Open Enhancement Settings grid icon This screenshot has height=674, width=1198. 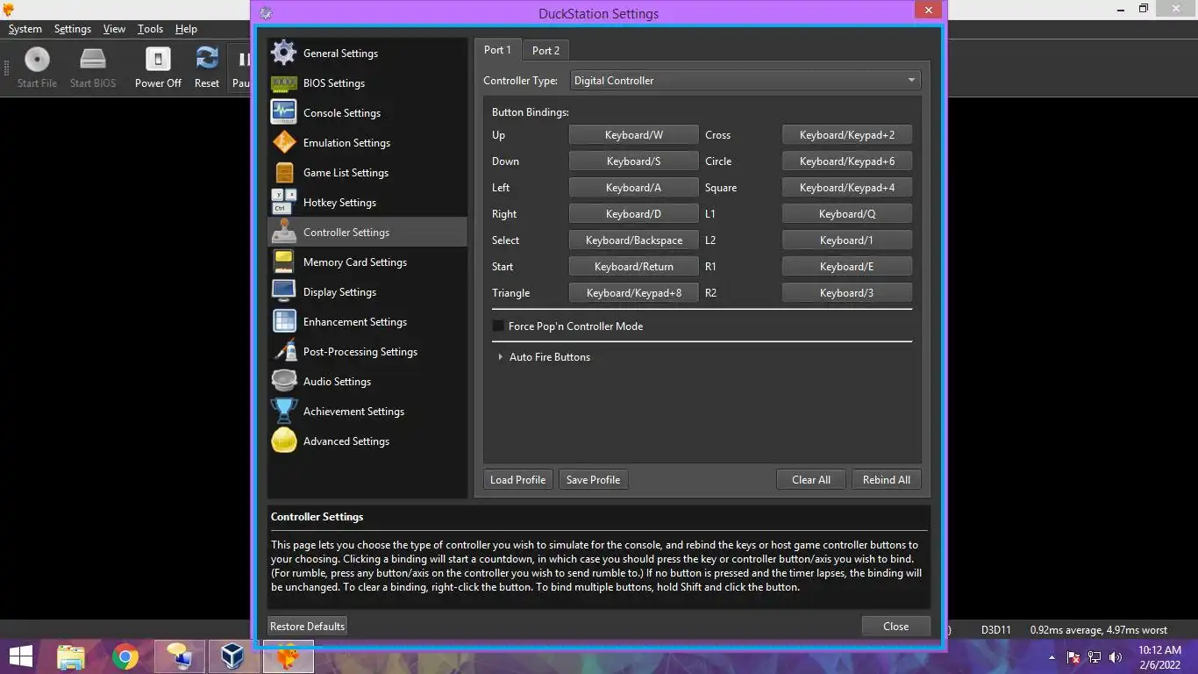[x=283, y=321]
